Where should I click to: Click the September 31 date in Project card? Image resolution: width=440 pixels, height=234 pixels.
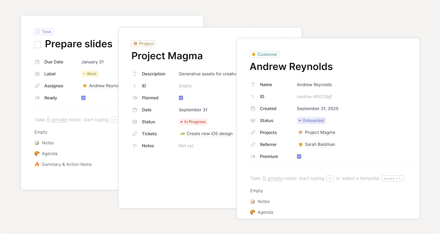click(x=193, y=110)
